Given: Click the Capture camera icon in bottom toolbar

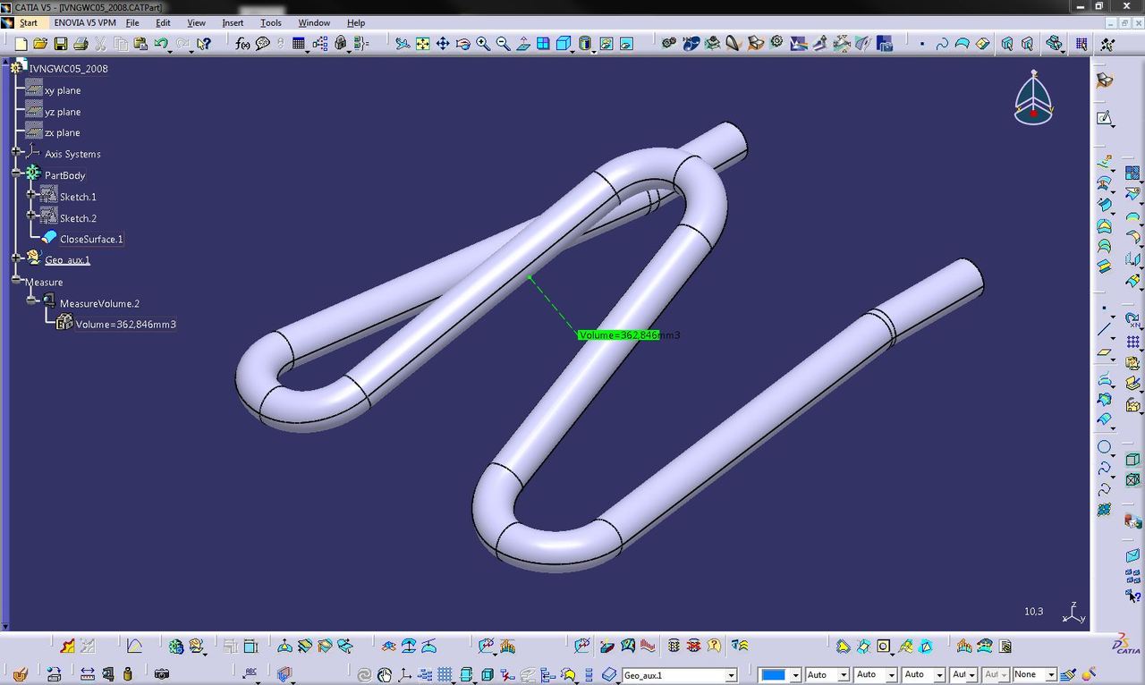Looking at the screenshot, I should point(162,673).
